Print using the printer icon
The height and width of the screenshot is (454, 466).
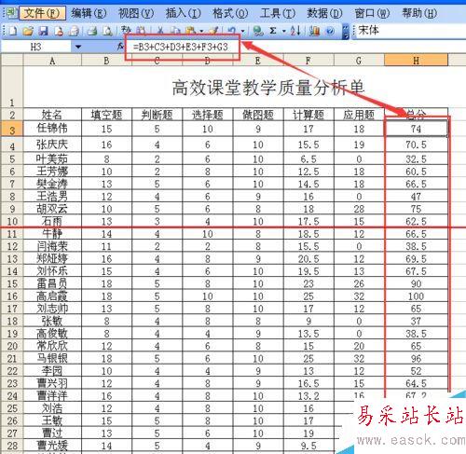[x=92, y=31]
